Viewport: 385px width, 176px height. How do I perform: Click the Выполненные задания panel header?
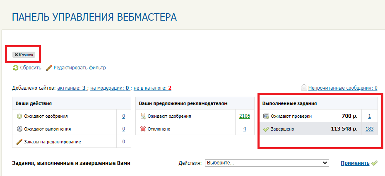(x=319, y=103)
